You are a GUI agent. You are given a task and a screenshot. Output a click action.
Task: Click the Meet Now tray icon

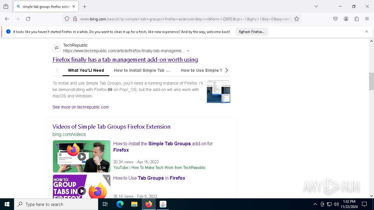tap(322, 204)
